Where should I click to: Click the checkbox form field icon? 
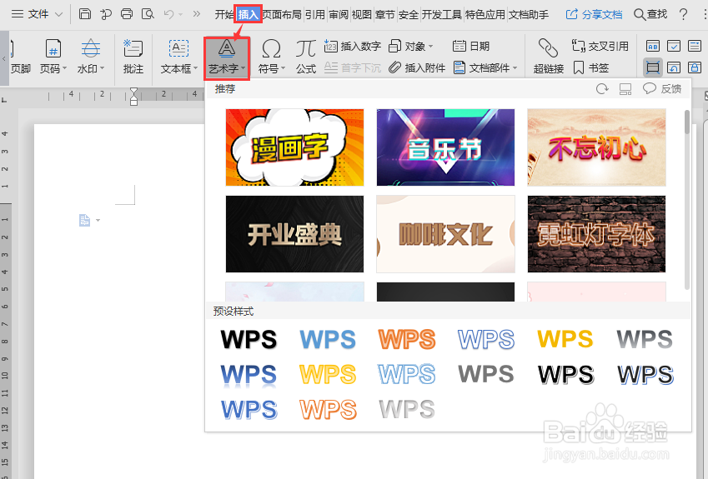[x=674, y=46]
